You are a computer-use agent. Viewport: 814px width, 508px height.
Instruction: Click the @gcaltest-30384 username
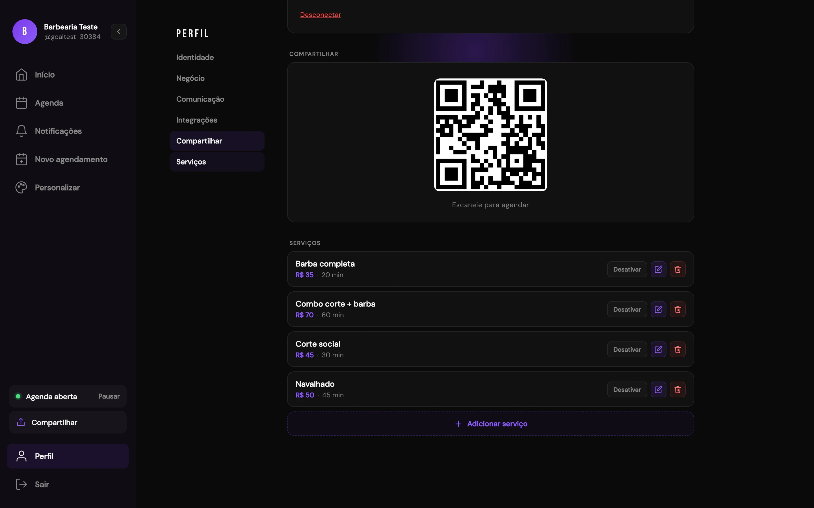point(72,37)
